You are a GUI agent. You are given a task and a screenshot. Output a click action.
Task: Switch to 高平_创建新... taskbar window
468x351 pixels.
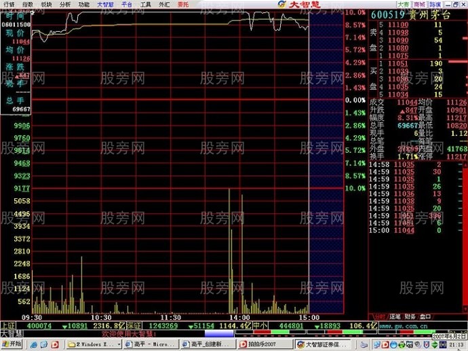(209, 344)
